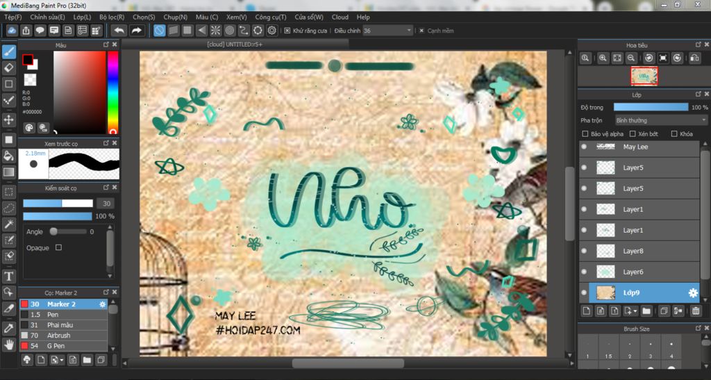Open the Help menu
Image resolution: width=711 pixels, height=380 pixels.
[362, 17]
